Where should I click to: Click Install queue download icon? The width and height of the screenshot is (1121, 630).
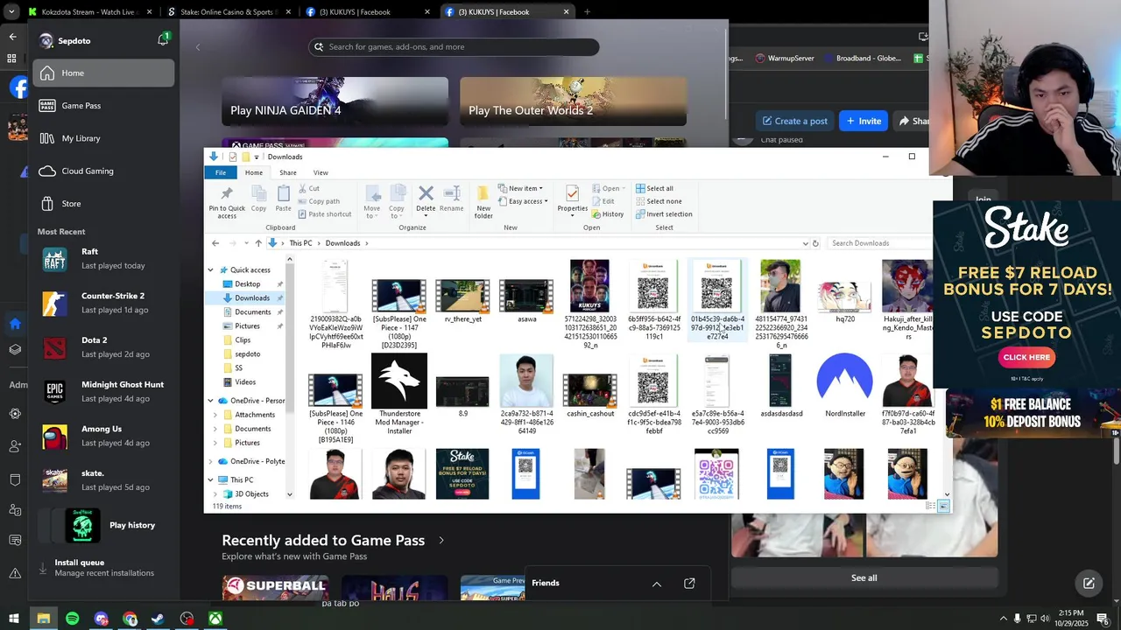tap(42, 568)
